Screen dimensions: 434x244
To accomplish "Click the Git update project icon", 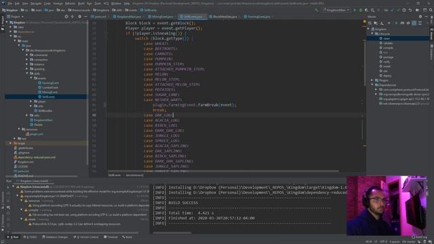I will tap(393, 10).
